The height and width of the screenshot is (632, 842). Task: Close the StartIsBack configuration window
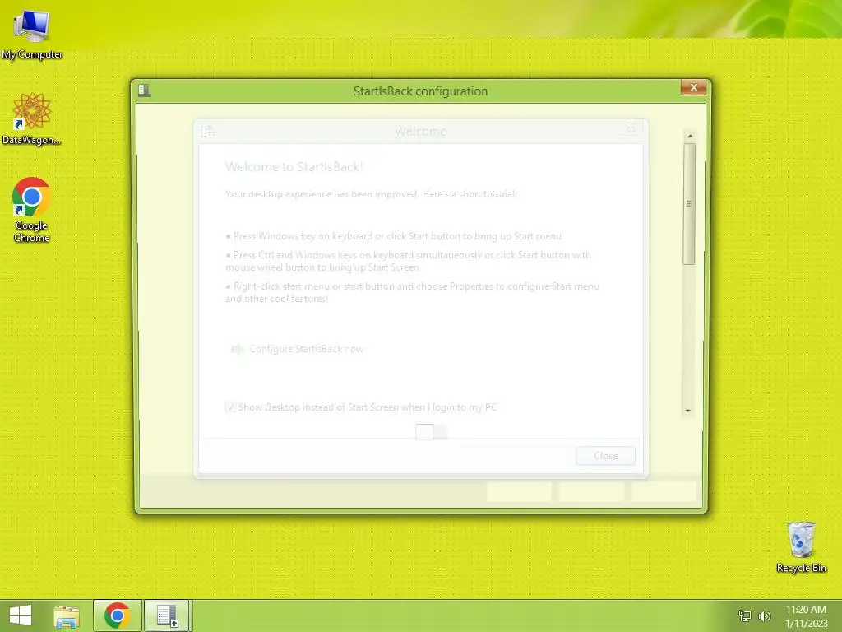tap(693, 87)
